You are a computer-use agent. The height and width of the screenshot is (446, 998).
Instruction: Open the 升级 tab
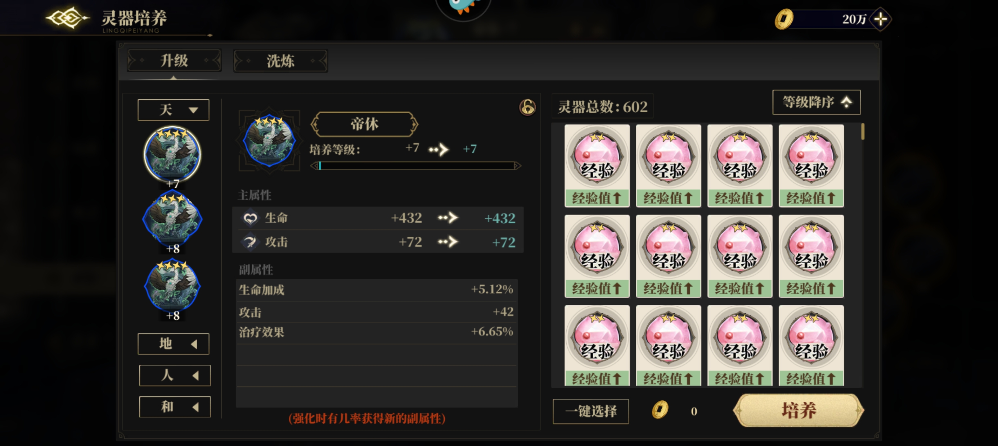174,61
